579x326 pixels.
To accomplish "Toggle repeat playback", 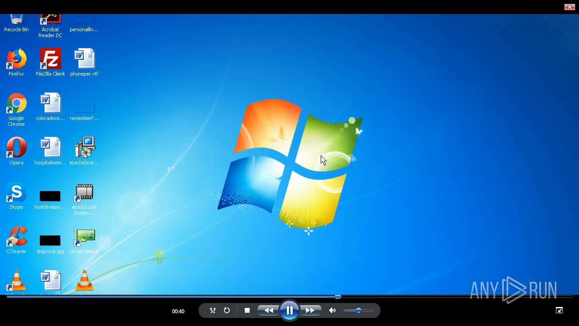I will coord(227,311).
